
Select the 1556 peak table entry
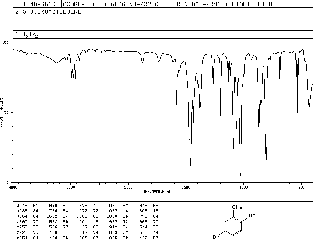pyautogui.click(x=57, y=227)
